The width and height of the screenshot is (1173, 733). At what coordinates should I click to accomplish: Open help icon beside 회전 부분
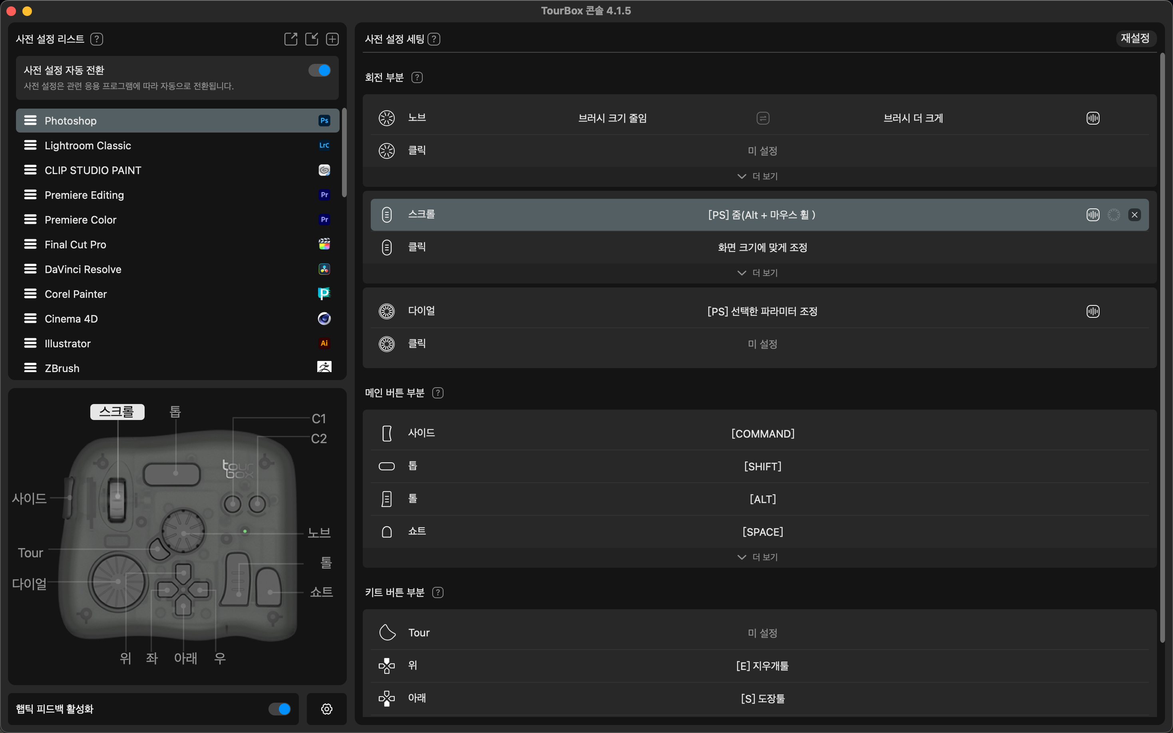point(417,77)
